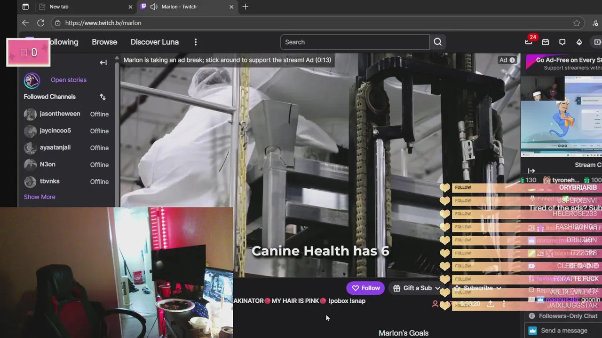Bookmark this page with the star icon
This screenshot has height=338, width=602.
coord(577,23)
